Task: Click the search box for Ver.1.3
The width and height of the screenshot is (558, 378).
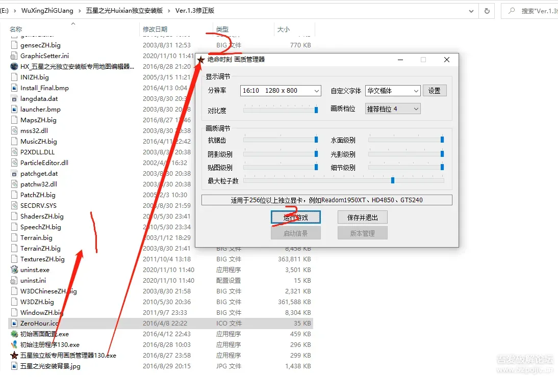Action: click(x=530, y=11)
